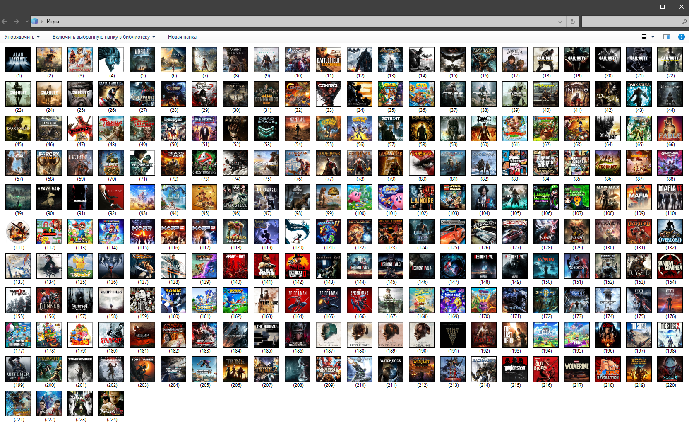Go back using the back arrow
The height and width of the screenshot is (425, 689).
[x=5, y=22]
